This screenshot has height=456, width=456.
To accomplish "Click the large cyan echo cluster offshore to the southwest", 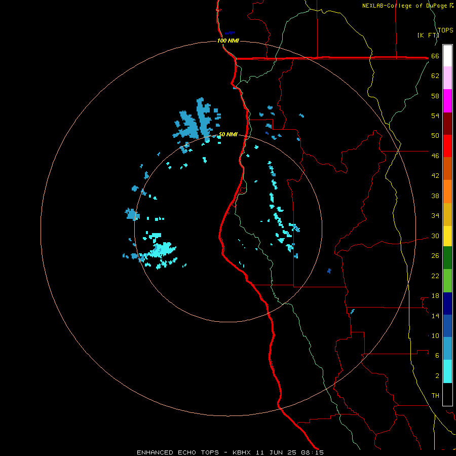I will 161,249.
